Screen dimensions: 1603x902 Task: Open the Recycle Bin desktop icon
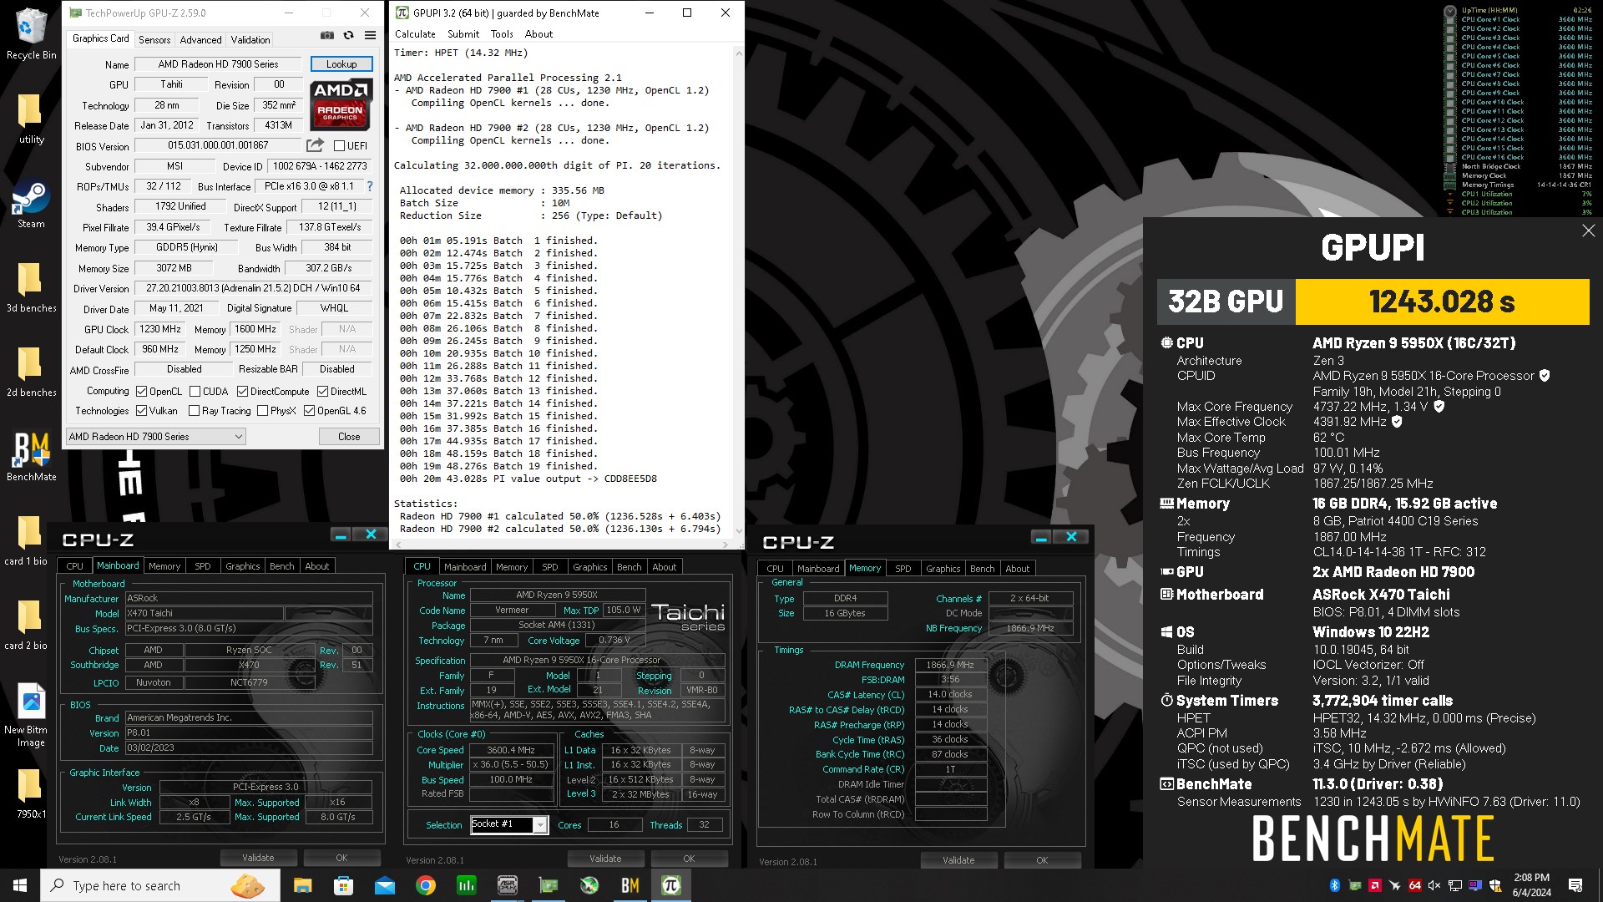pos(31,34)
